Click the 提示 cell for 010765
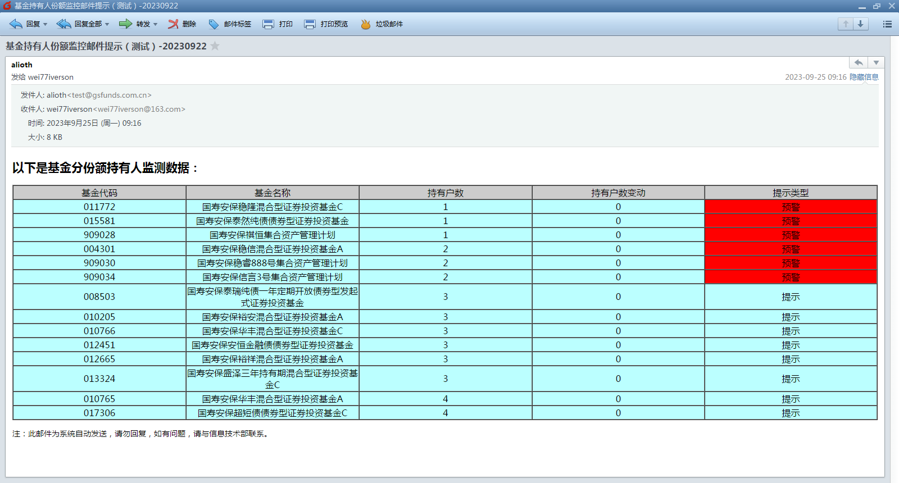This screenshot has width=899, height=483. [791, 399]
